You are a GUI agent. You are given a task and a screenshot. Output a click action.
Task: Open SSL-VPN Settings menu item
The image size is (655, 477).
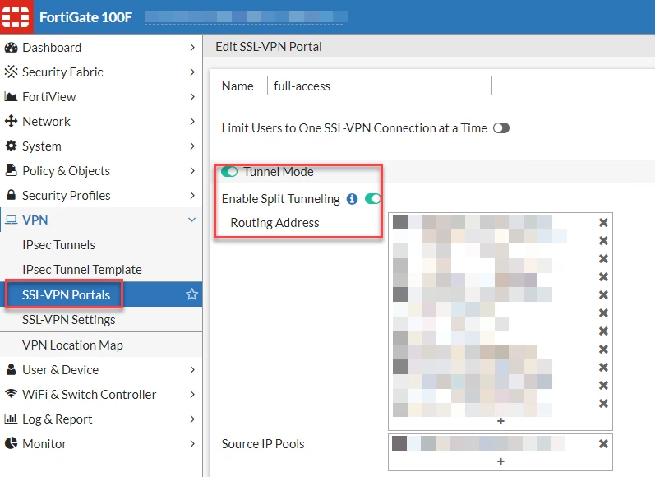coord(101,319)
